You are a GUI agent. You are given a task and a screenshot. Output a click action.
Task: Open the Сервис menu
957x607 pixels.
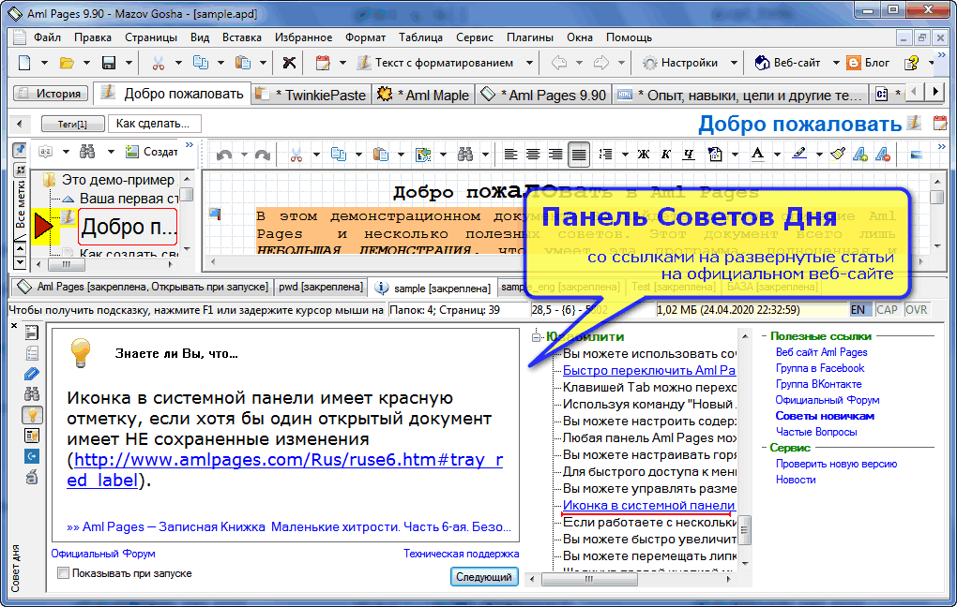(474, 37)
